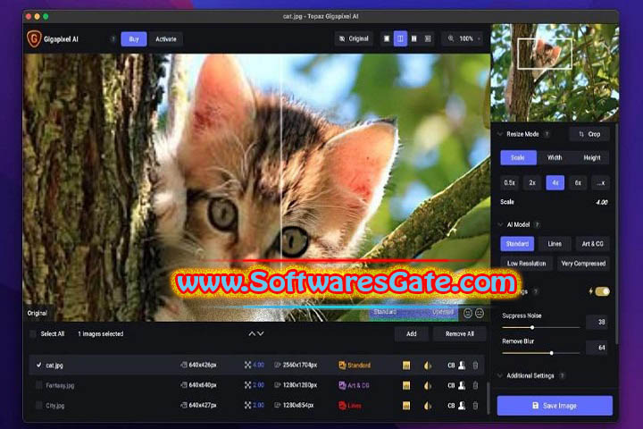The width and height of the screenshot is (643, 429).
Task: Click the Remove All button
Action: click(x=460, y=333)
